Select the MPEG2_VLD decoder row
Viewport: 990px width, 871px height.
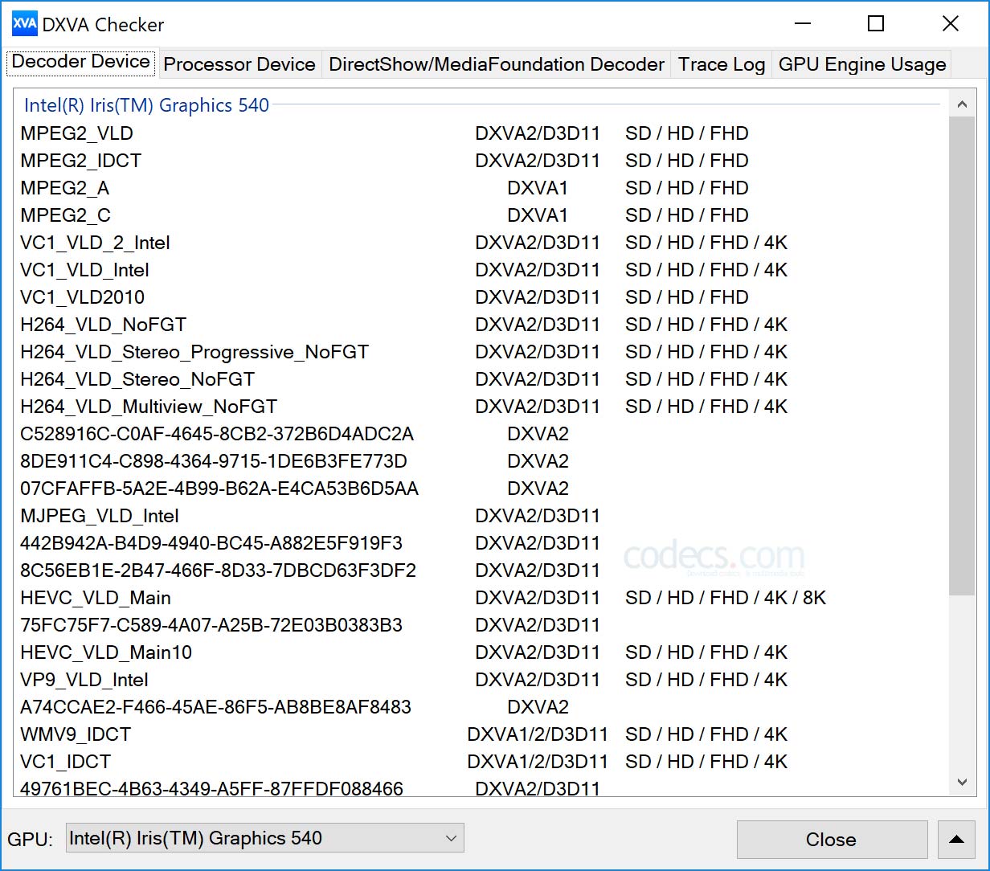click(481, 133)
